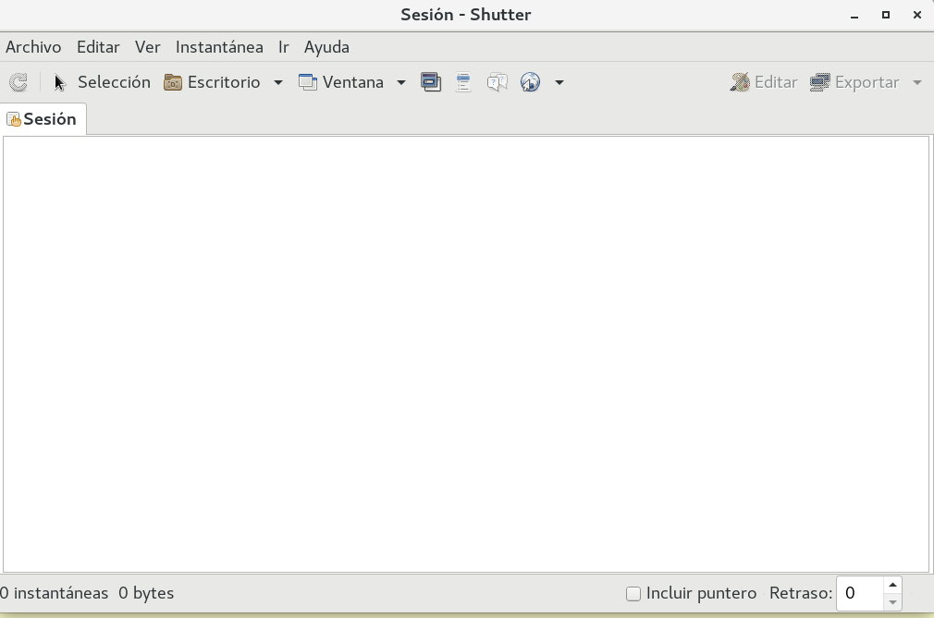Click the tooltip capture icon

click(x=498, y=82)
